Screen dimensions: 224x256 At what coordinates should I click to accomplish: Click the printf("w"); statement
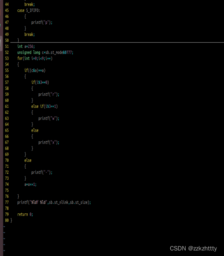pos(49,118)
